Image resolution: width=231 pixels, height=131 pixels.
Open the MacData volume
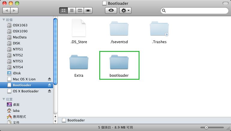point(26,37)
